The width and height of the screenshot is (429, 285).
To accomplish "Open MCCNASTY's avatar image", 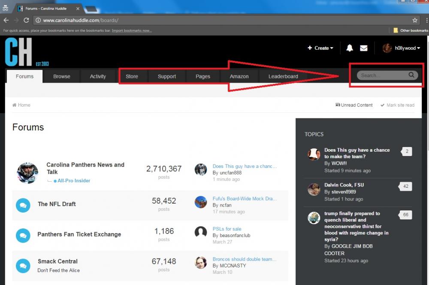I will tap(200, 263).
